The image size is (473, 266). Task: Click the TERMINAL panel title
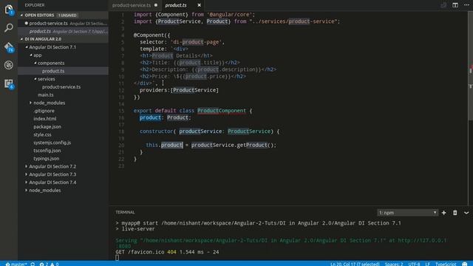coord(125,212)
